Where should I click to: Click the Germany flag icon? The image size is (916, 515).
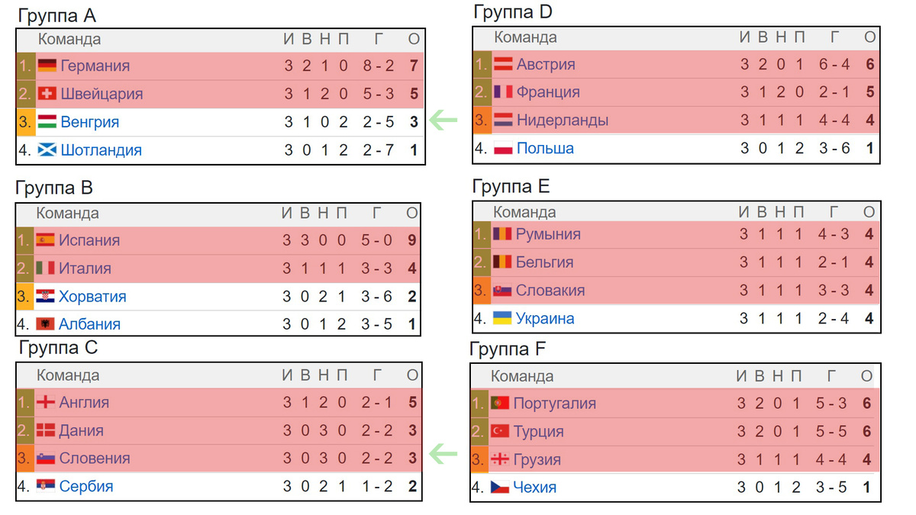click(47, 66)
